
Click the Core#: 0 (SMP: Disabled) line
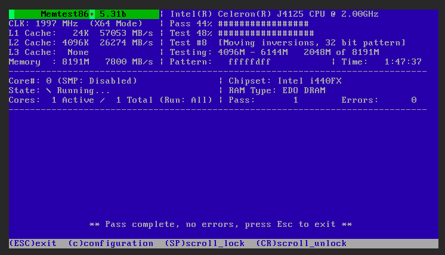click(73, 81)
